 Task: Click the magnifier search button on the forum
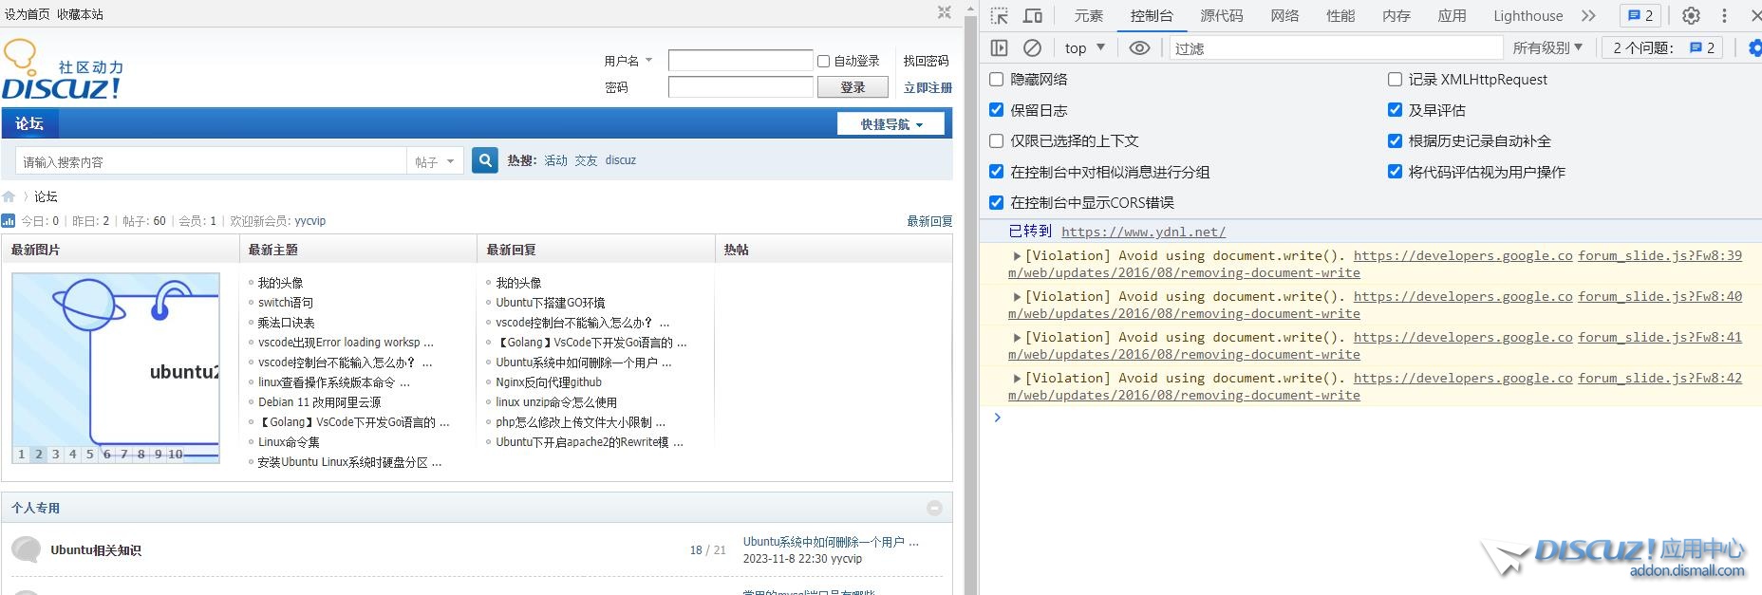pos(485,160)
